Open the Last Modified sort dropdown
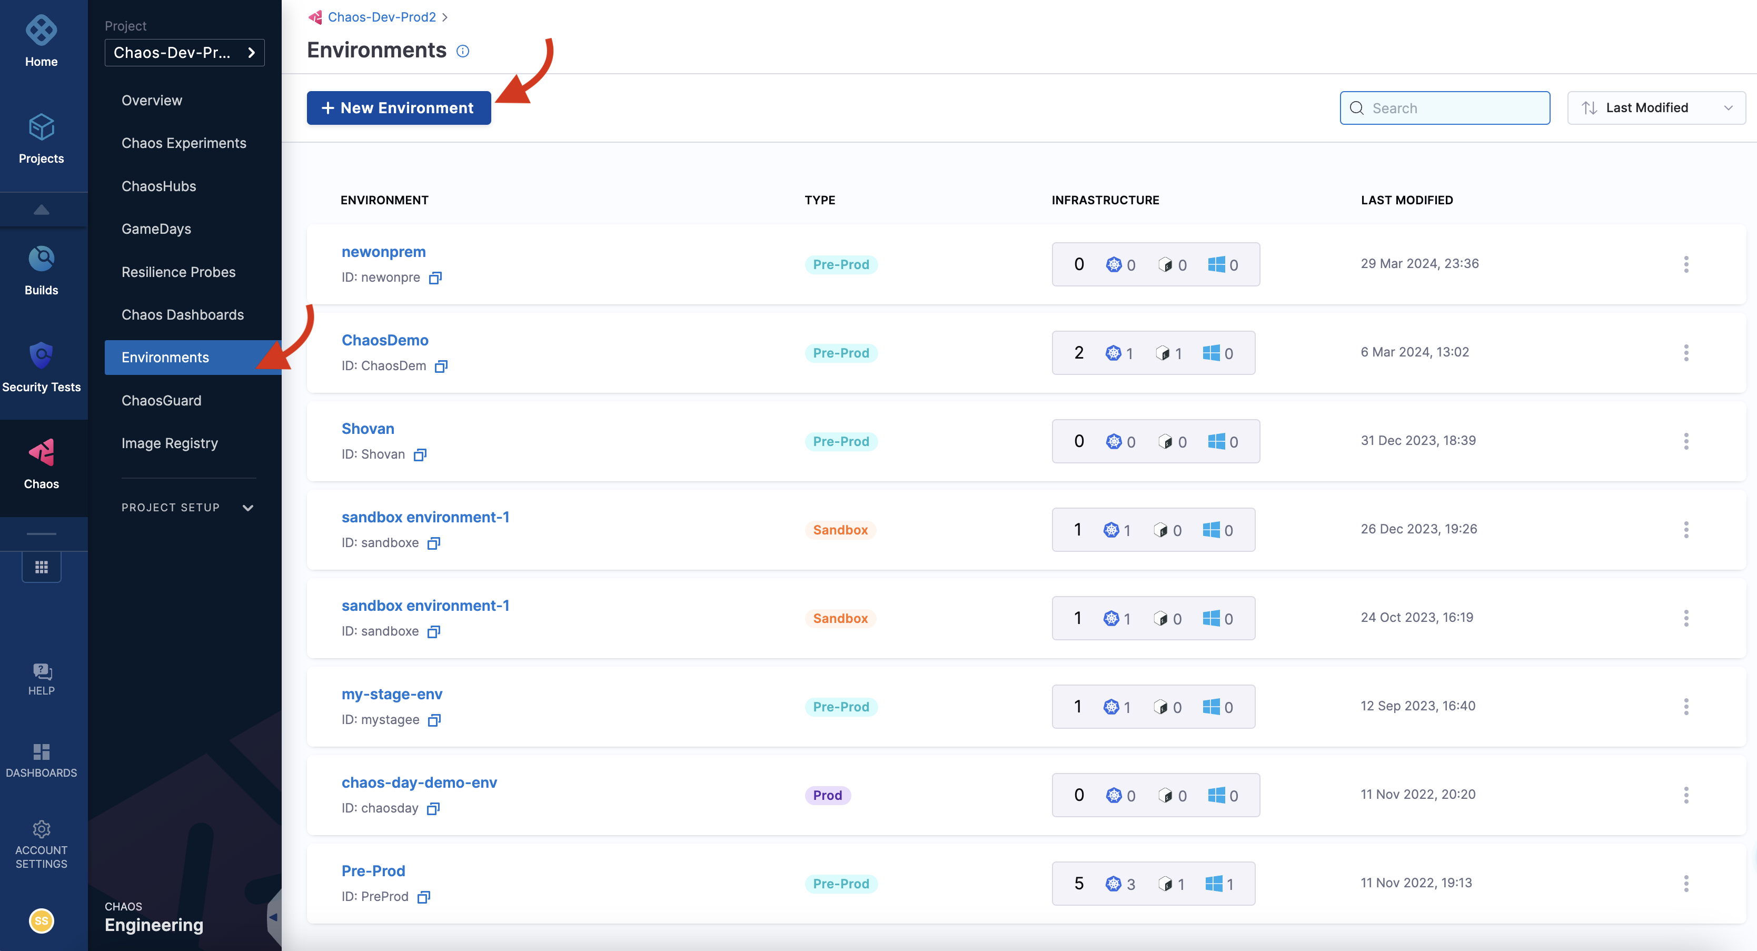 (x=1656, y=108)
